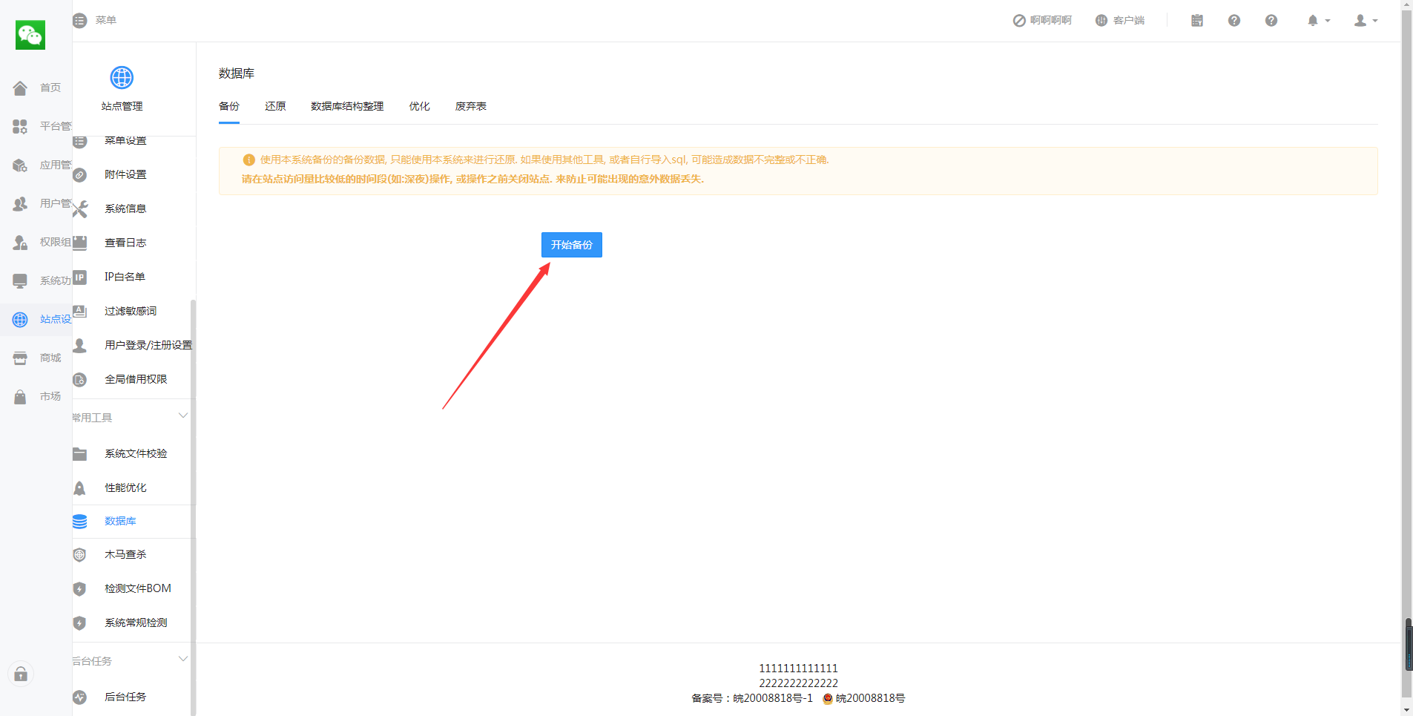Click the first help question mark icon

pyautogui.click(x=1234, y=21)
